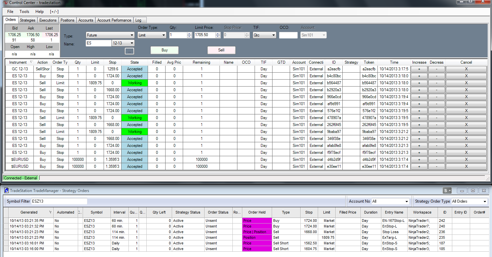Viewport: 492px width, 257px height.
Task: Decrease quantity of GC 12-13 order
Action: (436, 69)
